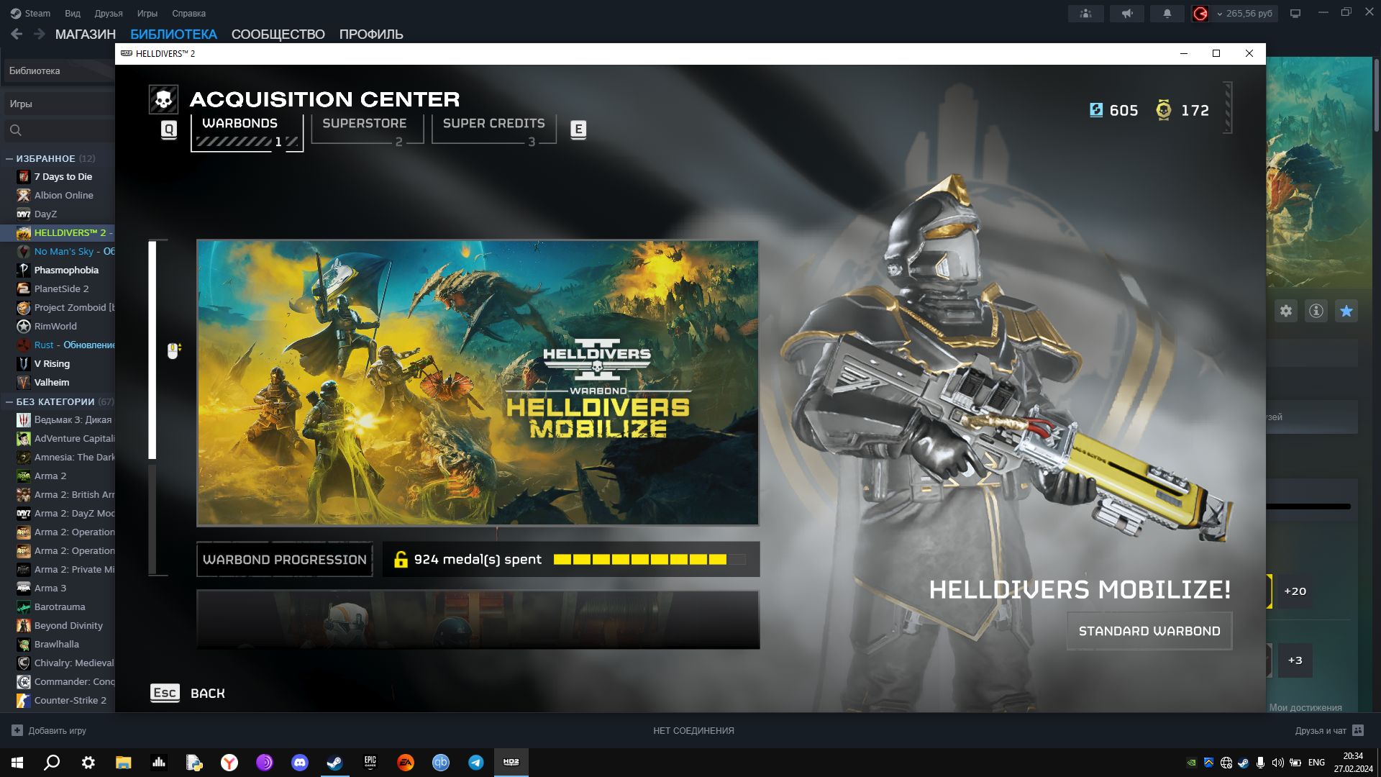This screenshot has width=1381, height=777.
Task: Go to СООБЩЕСТВО section
Action: coord(278,34)
